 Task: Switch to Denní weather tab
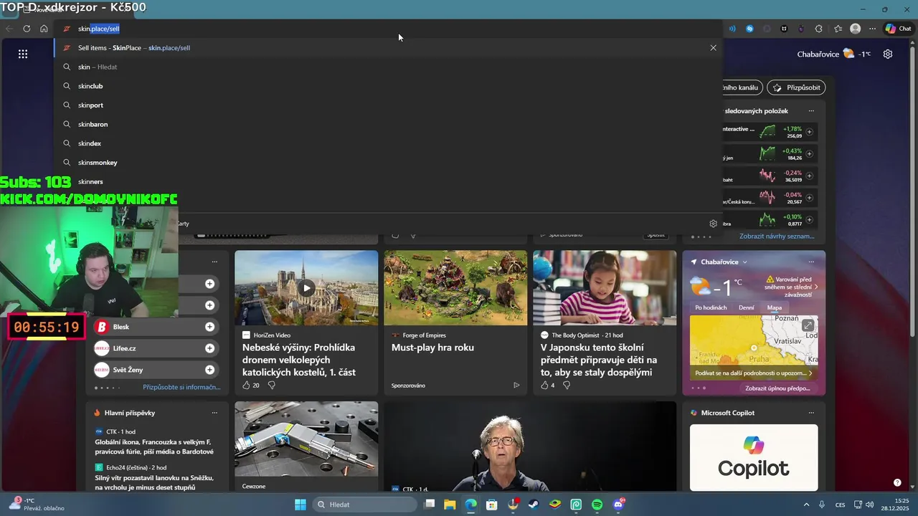[747, 307]
